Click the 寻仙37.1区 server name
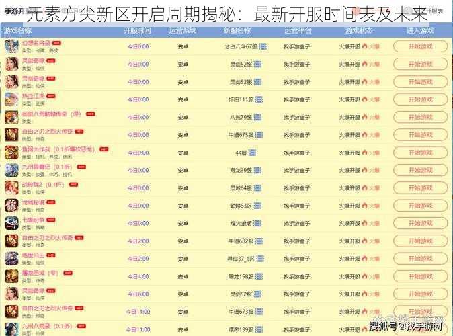The image size is (453, 336). (x=241, y=259)
